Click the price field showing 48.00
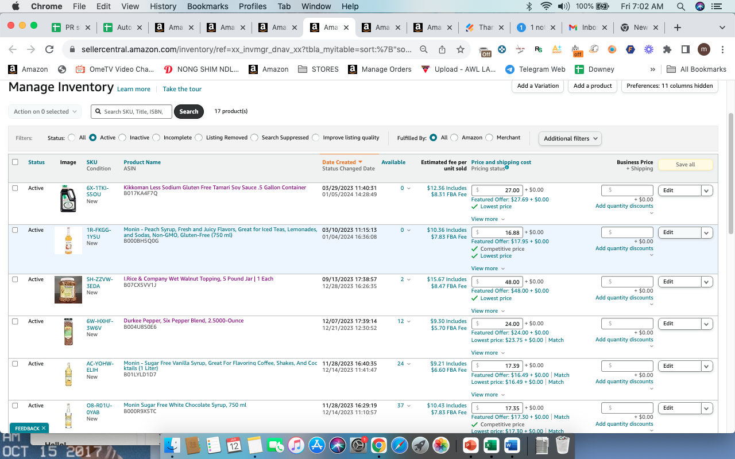 (x=497, y=282)
